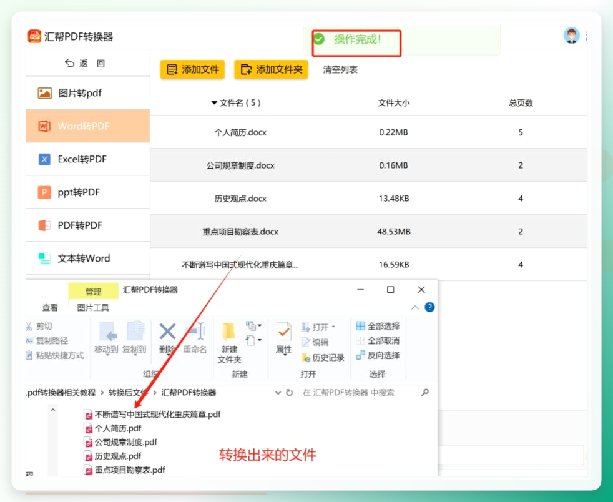Click the 添加文件夹 button
The image size is (613, 502).
[x=271, y=69]
